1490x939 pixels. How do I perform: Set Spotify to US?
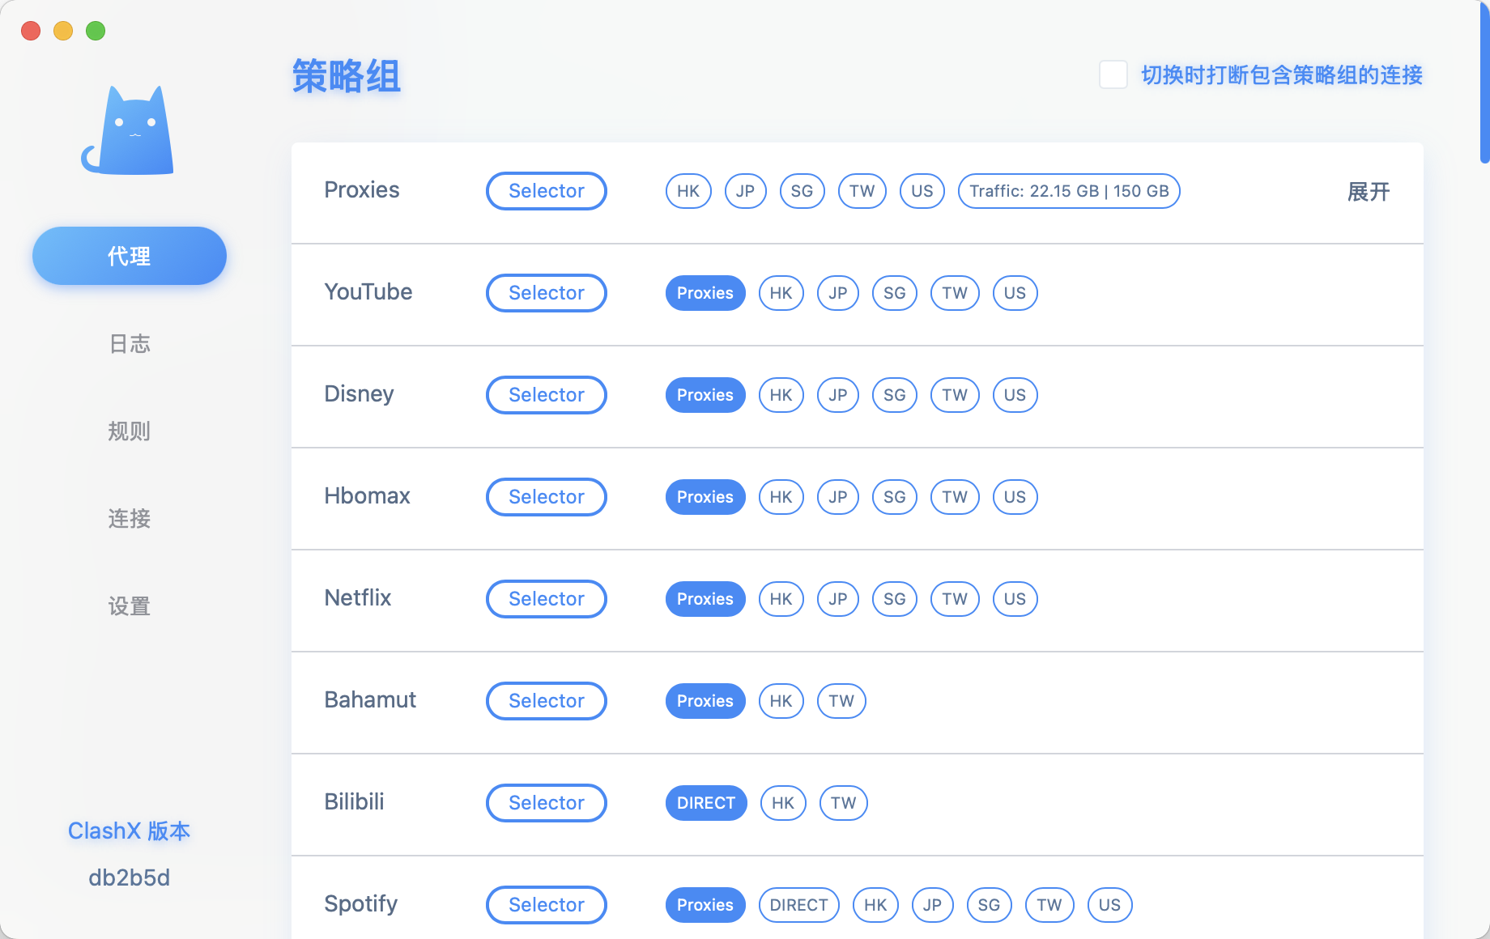[1110, 905]
